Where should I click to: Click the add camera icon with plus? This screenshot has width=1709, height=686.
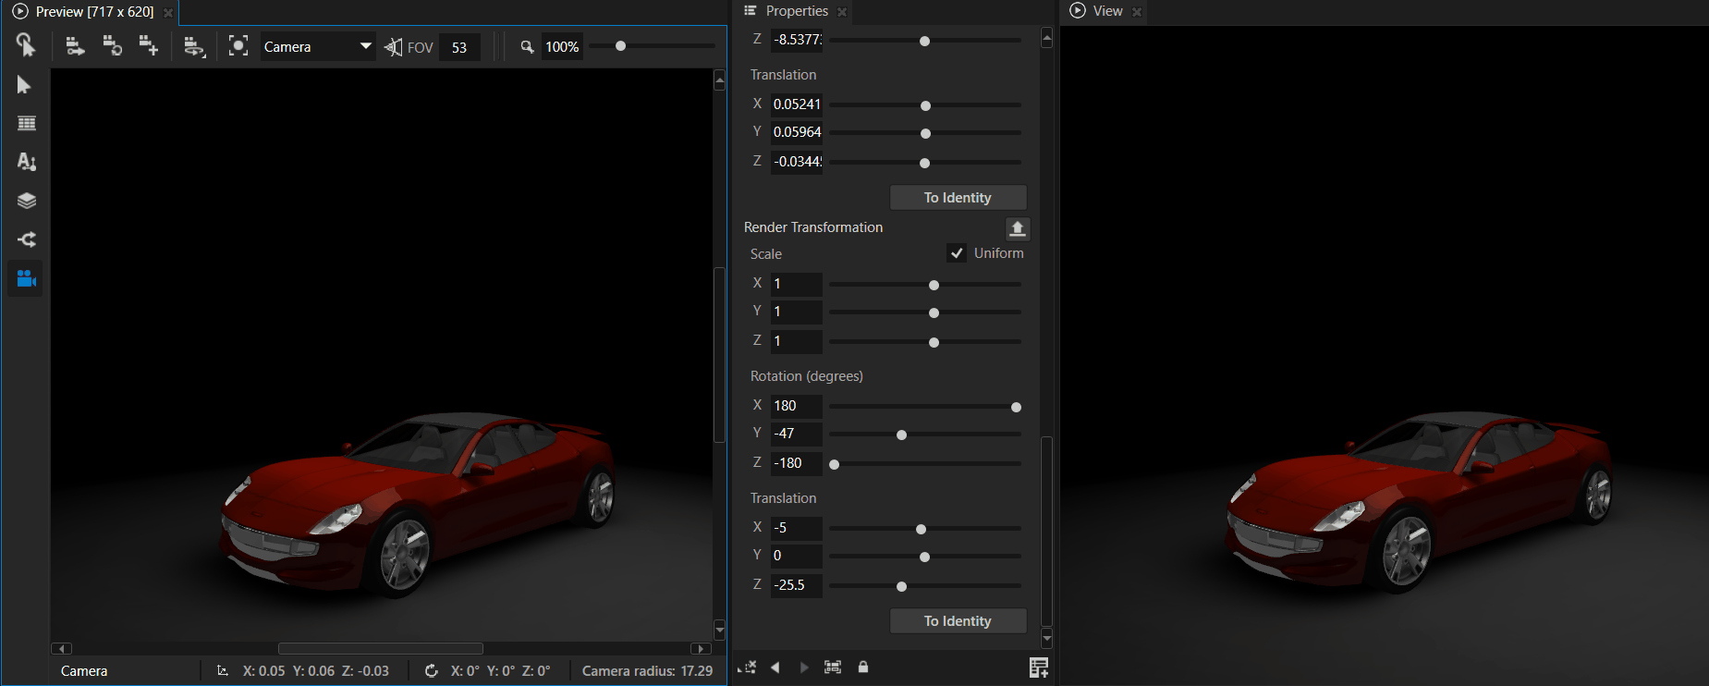[148, 46]
